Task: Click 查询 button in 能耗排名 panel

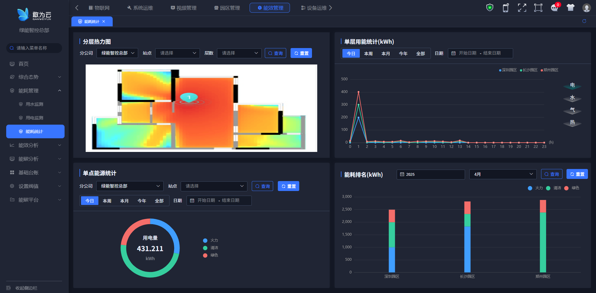Action: [552, 174]
